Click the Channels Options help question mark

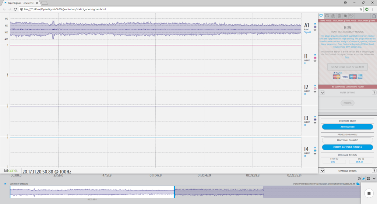point(374,171)
